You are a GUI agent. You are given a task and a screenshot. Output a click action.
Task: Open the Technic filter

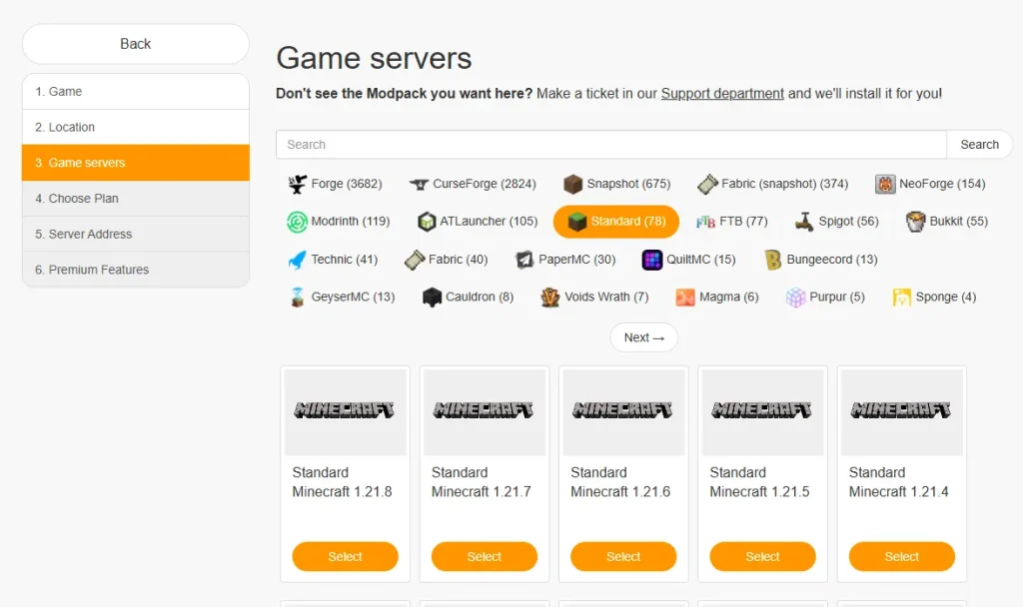pos(333,260)
